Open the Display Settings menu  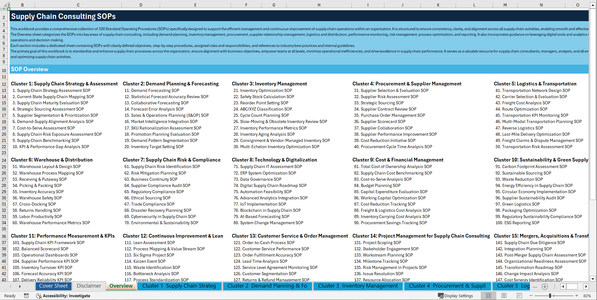(456, 296)
